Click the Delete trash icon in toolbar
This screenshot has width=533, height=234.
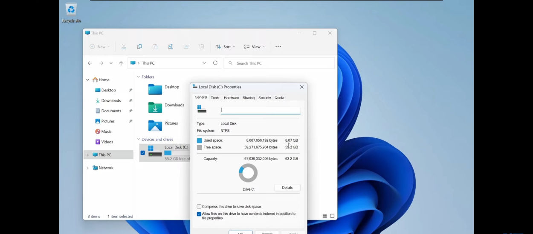tap(202, 47)
